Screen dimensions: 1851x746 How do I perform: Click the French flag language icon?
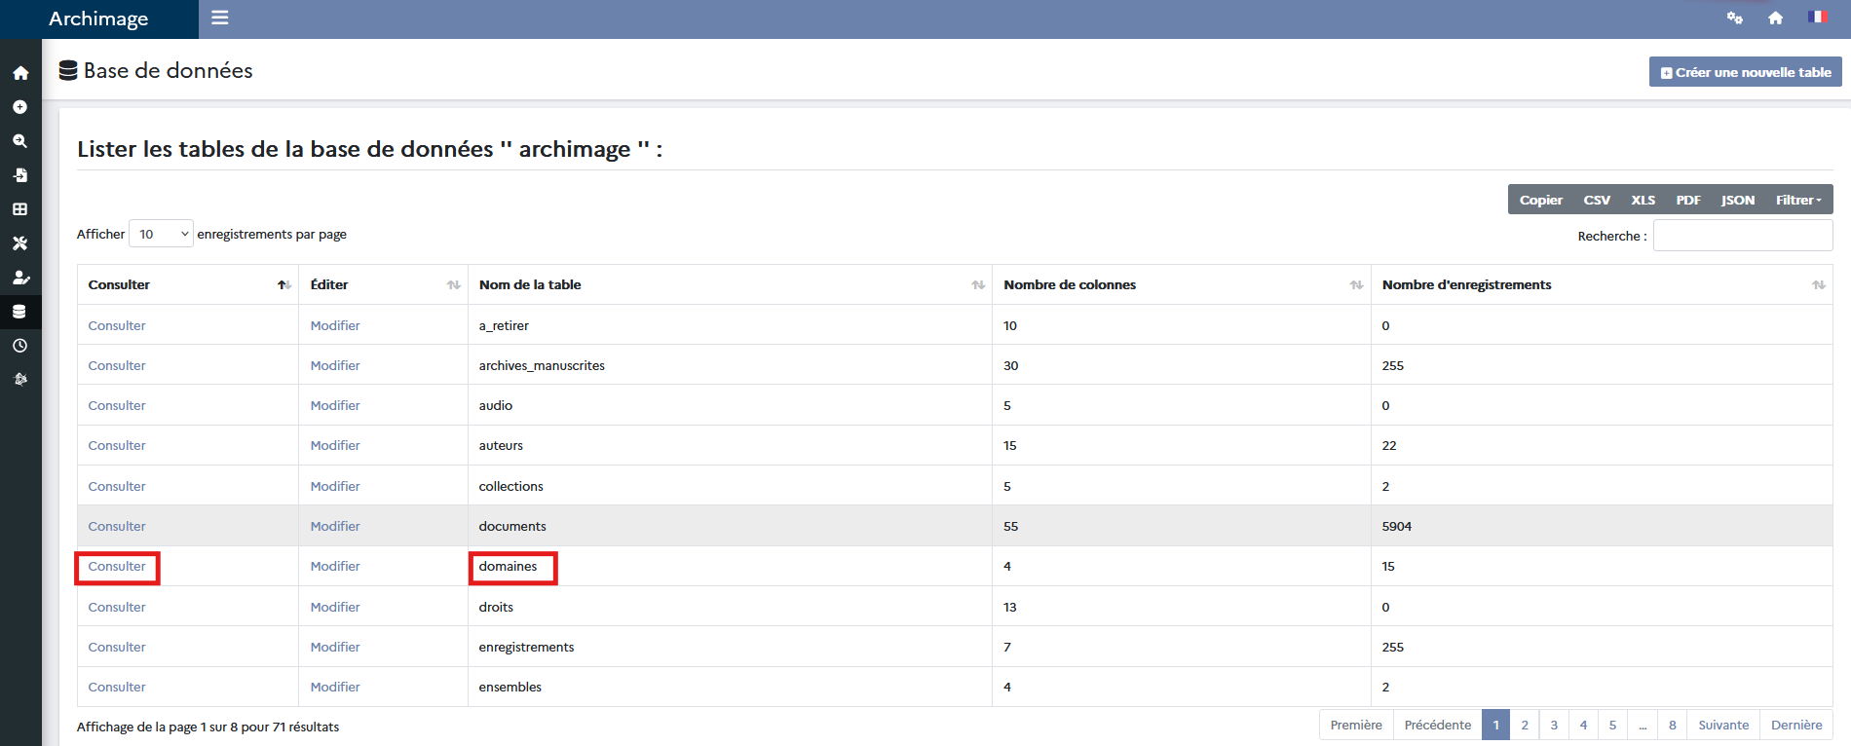click(x=1817, y=18)
